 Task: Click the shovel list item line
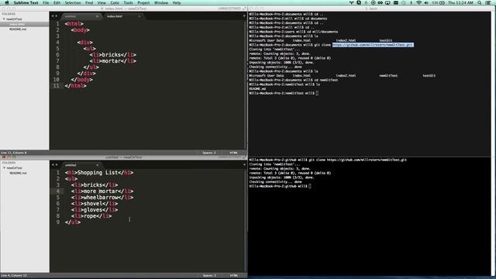click(95, 204)
